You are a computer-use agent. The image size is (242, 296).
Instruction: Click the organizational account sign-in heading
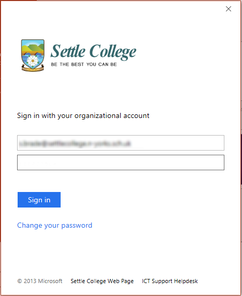coord(83,115)
